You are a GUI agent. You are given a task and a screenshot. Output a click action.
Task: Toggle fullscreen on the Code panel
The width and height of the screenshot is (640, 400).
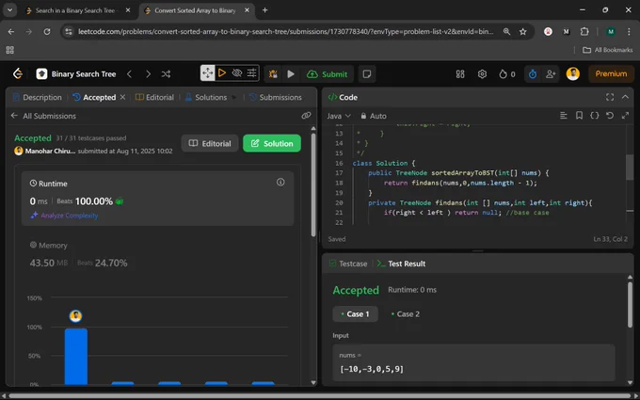point(610,97)
